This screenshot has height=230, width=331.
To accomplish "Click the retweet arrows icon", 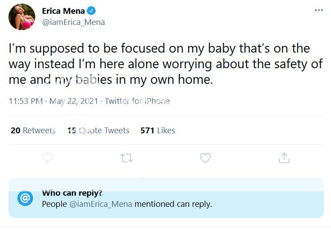I will point(127,158).
